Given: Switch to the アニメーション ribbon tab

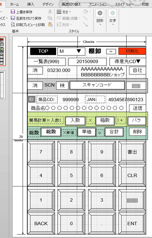Looking at the screenshot, I should (98, 4).
